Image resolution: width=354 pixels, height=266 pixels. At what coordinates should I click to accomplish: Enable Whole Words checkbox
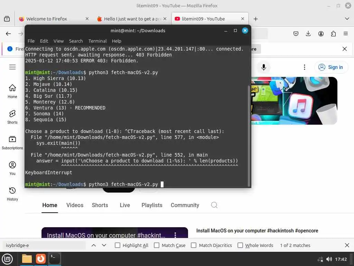(x=240, y=245)
